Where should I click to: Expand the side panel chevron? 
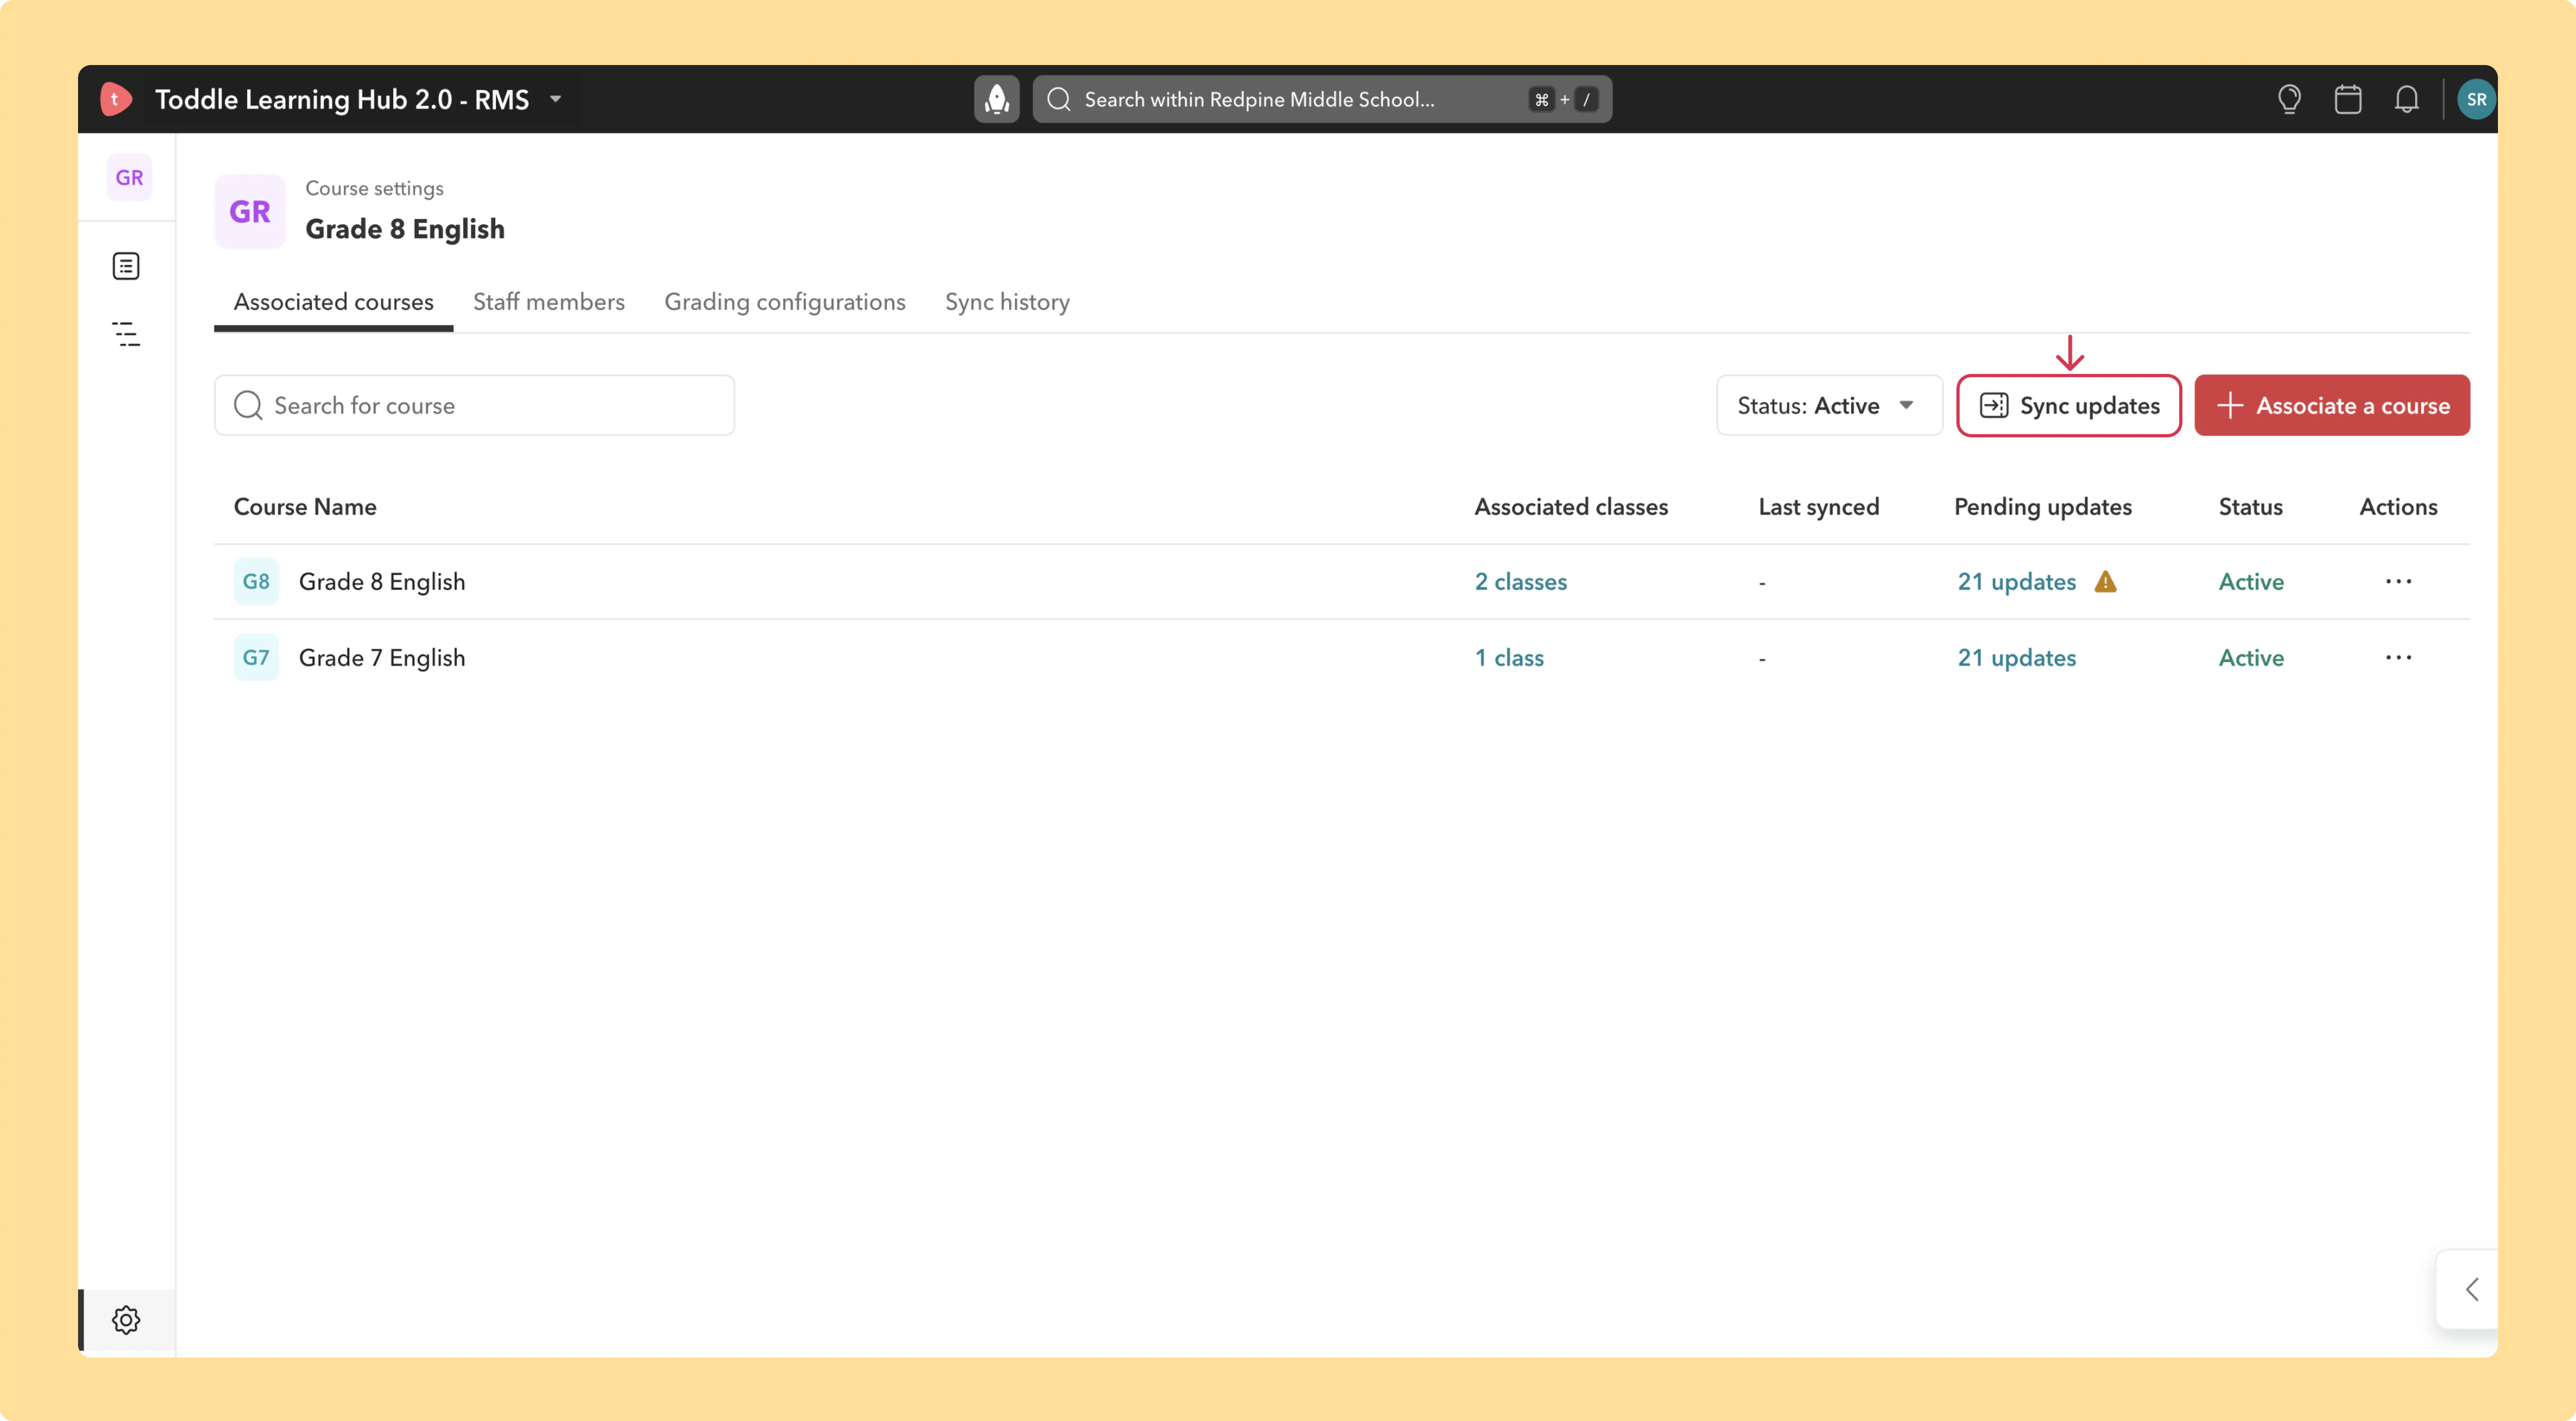click(2472, 1289)
